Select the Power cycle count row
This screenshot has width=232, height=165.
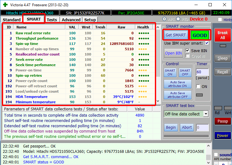[79, 81]
